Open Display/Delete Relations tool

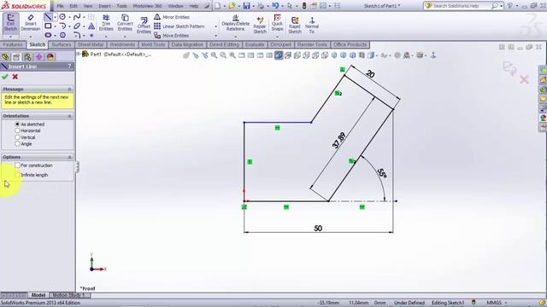(236, 23)
